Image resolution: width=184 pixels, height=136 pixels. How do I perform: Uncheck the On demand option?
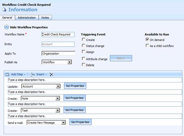[147, 39]
